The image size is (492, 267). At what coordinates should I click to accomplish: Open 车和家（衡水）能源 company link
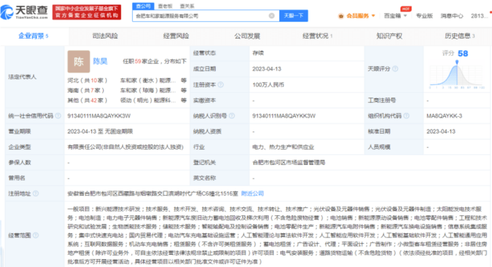tap(148, 81)
